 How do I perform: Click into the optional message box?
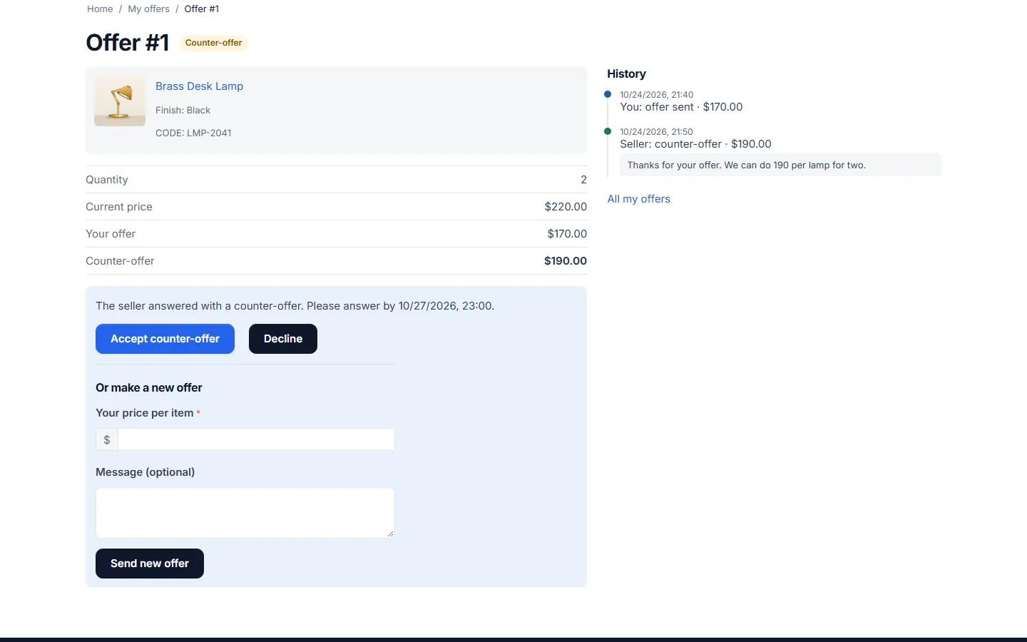tap(245, 513)
